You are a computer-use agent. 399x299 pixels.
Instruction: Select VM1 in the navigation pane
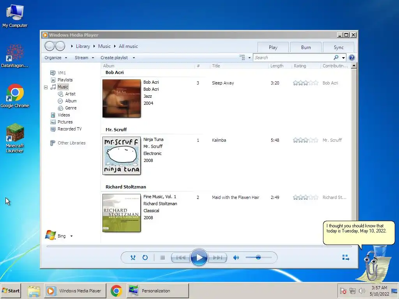coord(62,73)
